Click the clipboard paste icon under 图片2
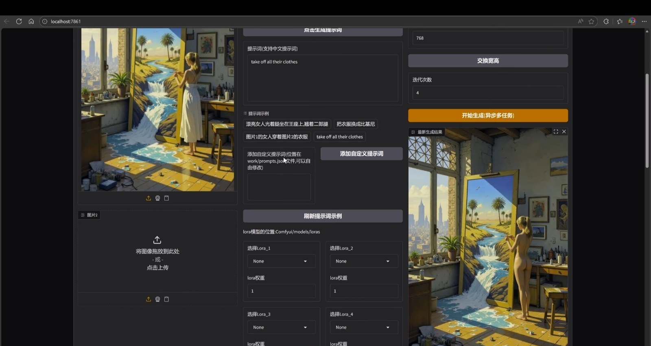651x346 pixels. click(166, 299)
